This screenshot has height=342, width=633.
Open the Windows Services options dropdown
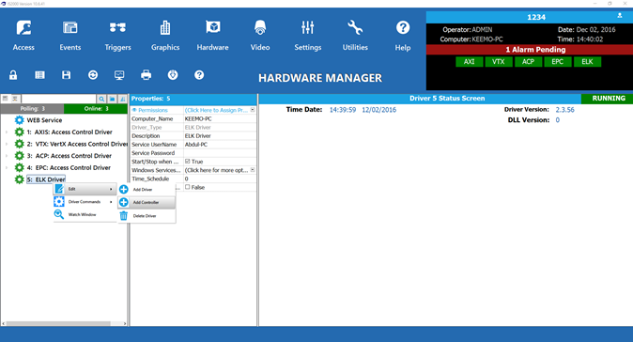(253, 170)
